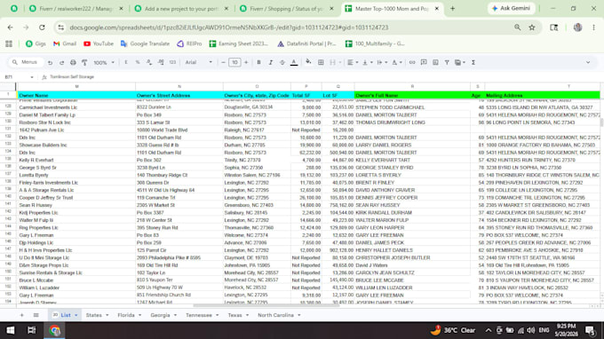The width and height of the screenshot is (604, 339).
Task: Open Gmail bookmark
Action: click(x=65, y=43)
